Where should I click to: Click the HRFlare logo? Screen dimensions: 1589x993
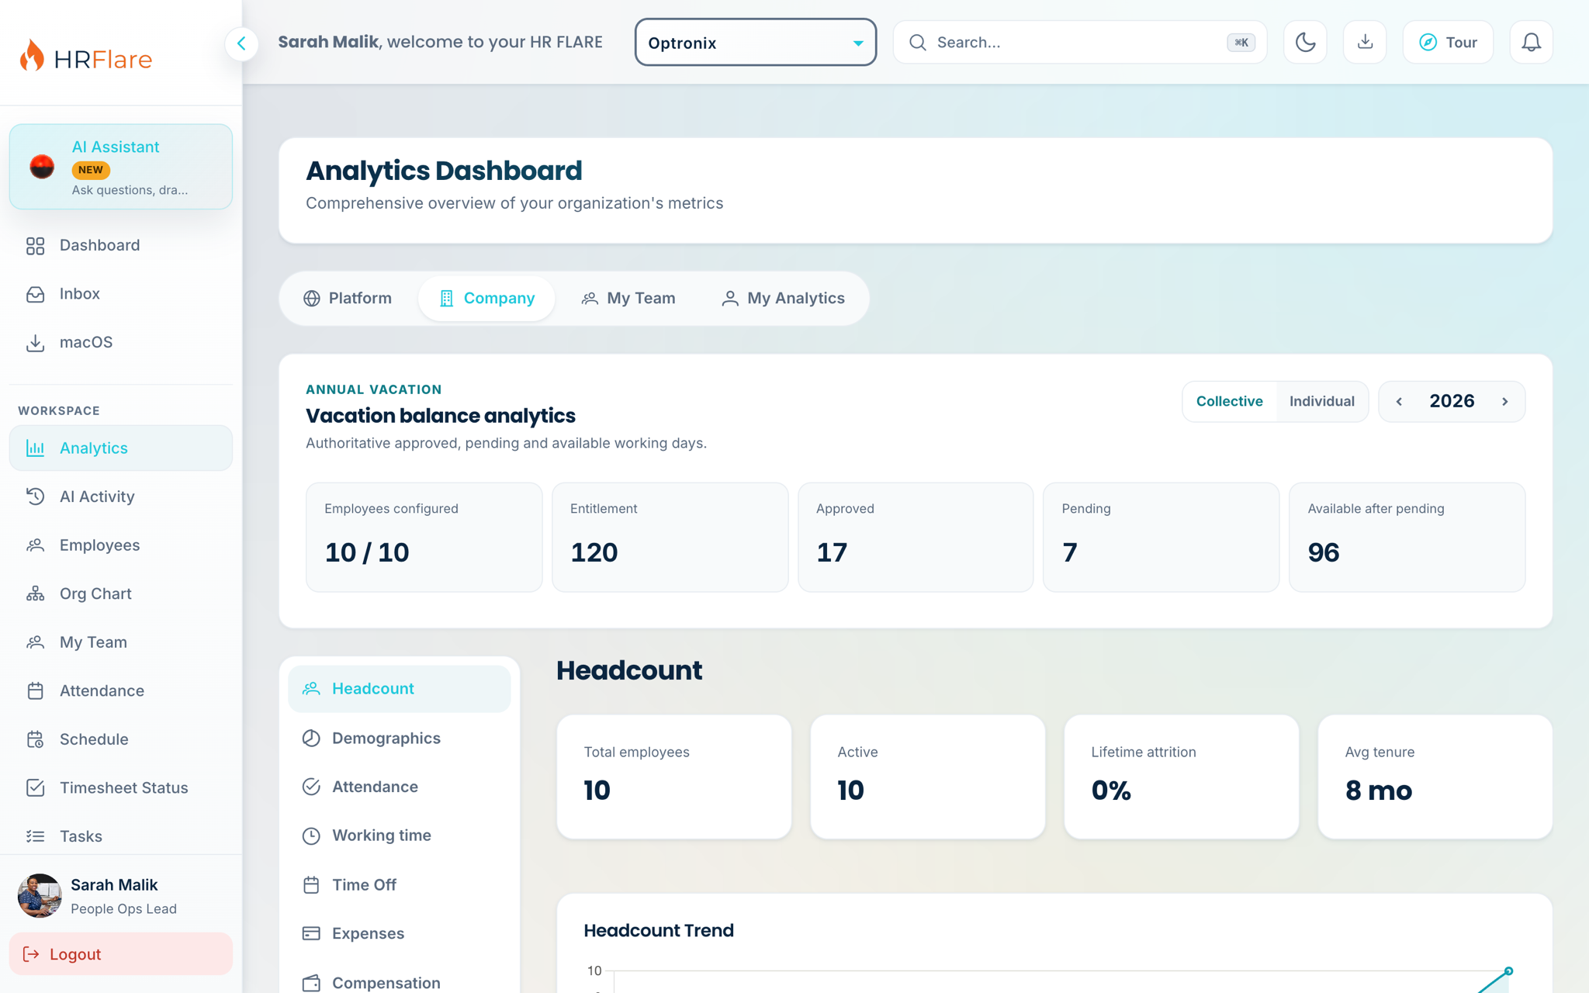85,56
